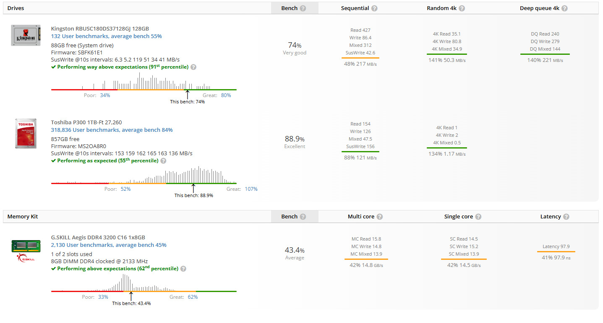Viewport: 603px width, 323px height.
Task: Click the Single core help icon
Action: pyautogui.click(x=478, y=217)
